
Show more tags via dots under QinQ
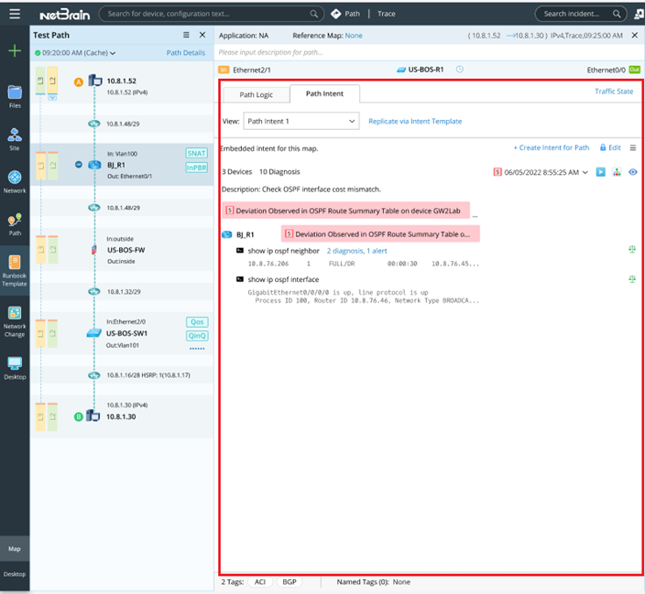coord(197,349)
